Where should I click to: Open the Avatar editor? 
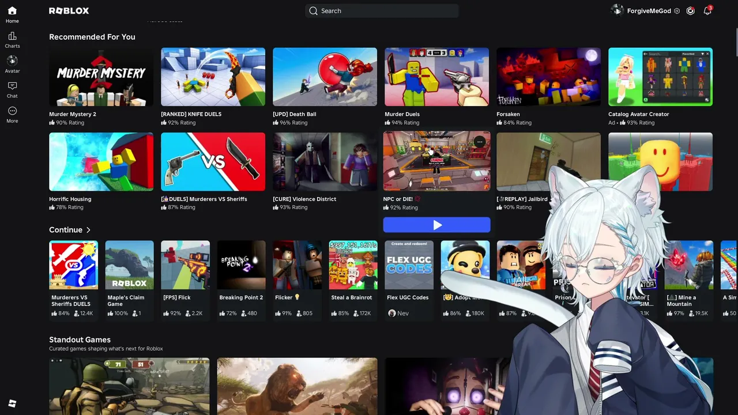pos(12,65)
